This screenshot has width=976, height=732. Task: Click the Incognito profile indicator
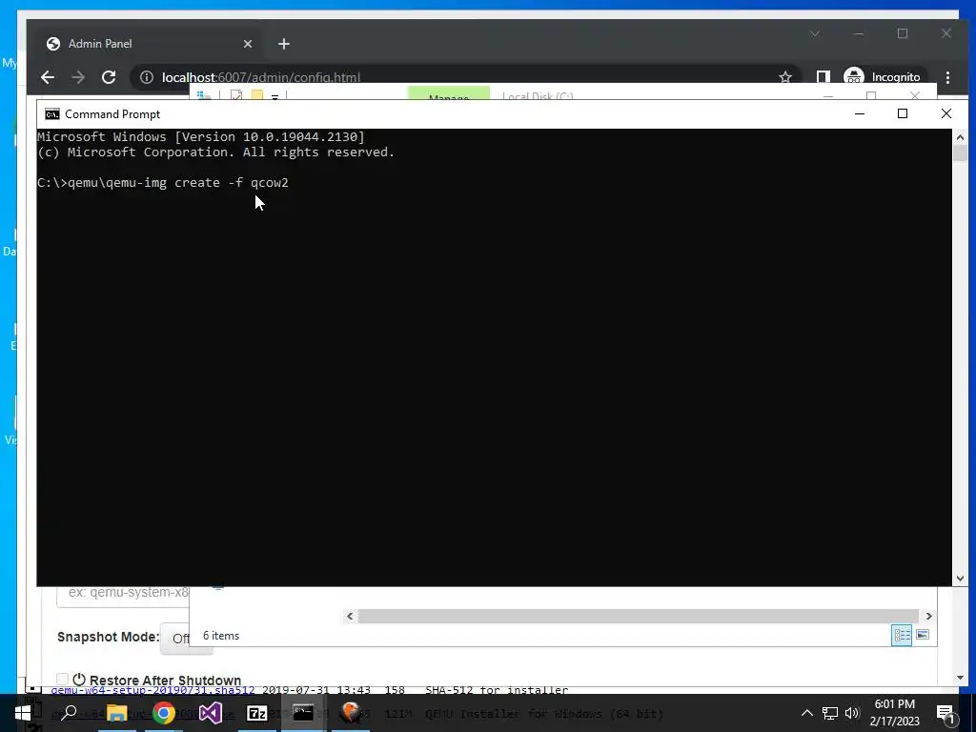coord(884,77)
